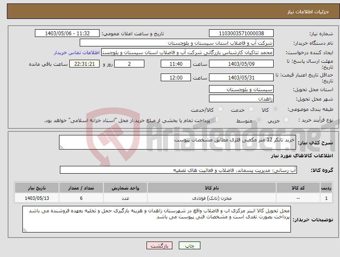Screen dimensions: 340x257
Task: Click the price validity date 1403/05/31
Action: [241, 77]
